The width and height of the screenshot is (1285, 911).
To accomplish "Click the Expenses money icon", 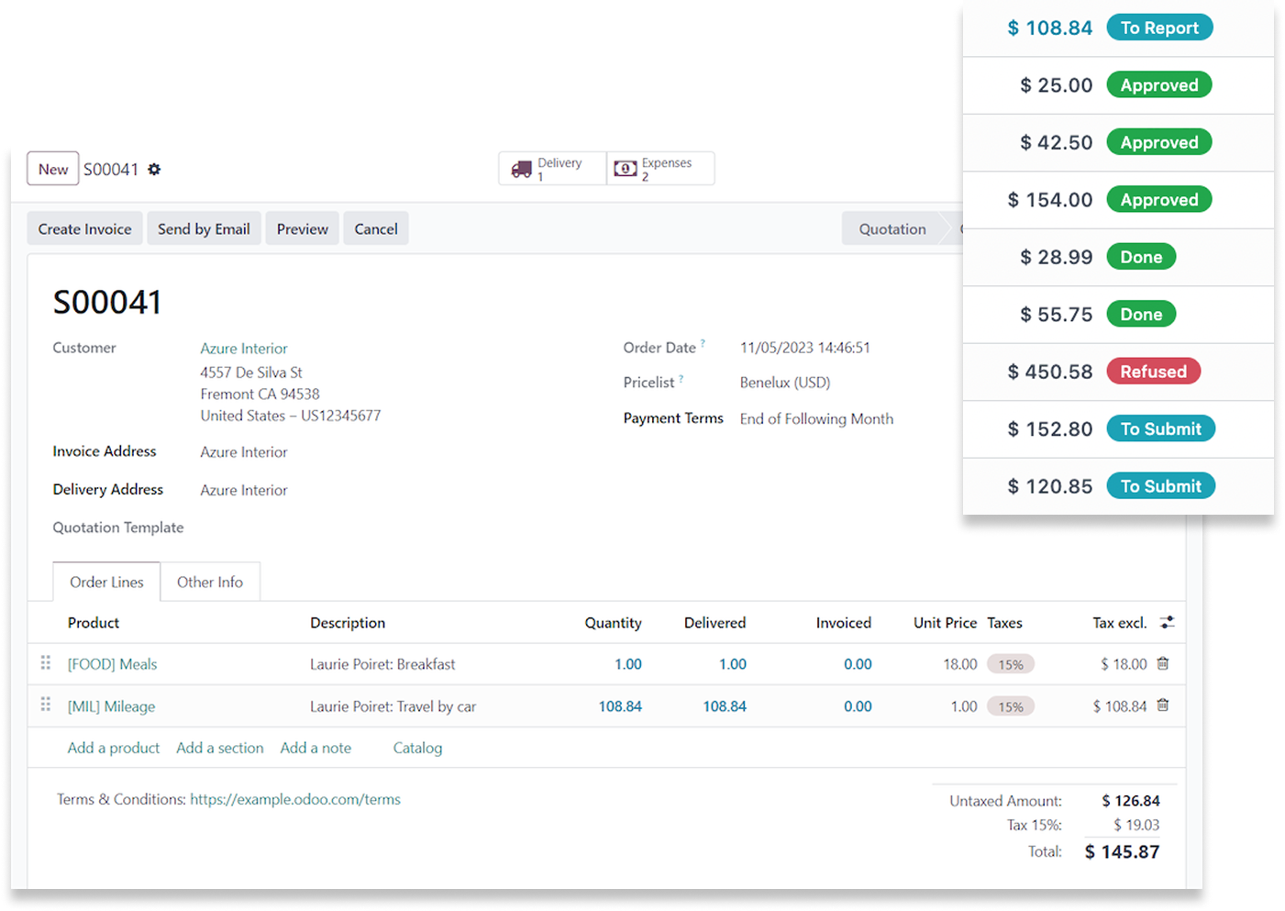I will pos(626,169).
